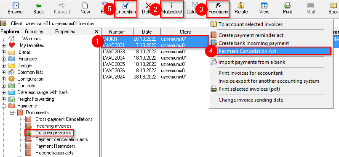Go Back using the green arrow
339x157 pixels.
click(38, 9)
